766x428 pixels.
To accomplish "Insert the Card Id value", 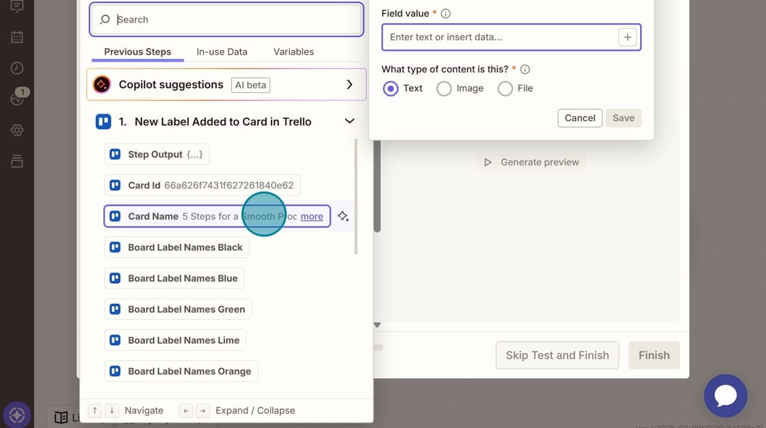I will tap(202, 185).
